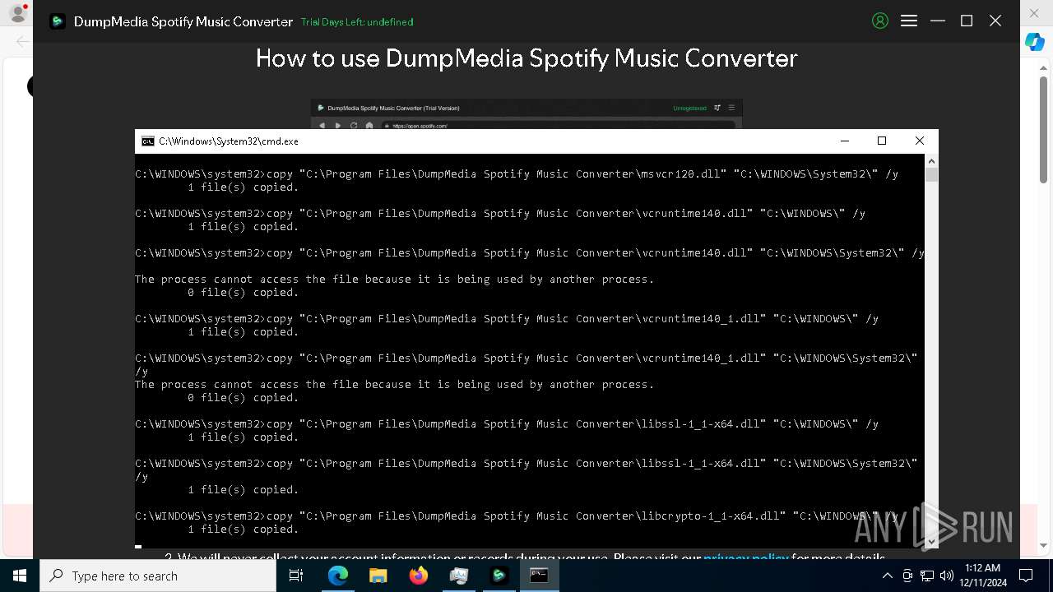The width and height of the screenshot is (1053, 592).
Task: Open Task View from the taskbar
Action: pos(297,576)
